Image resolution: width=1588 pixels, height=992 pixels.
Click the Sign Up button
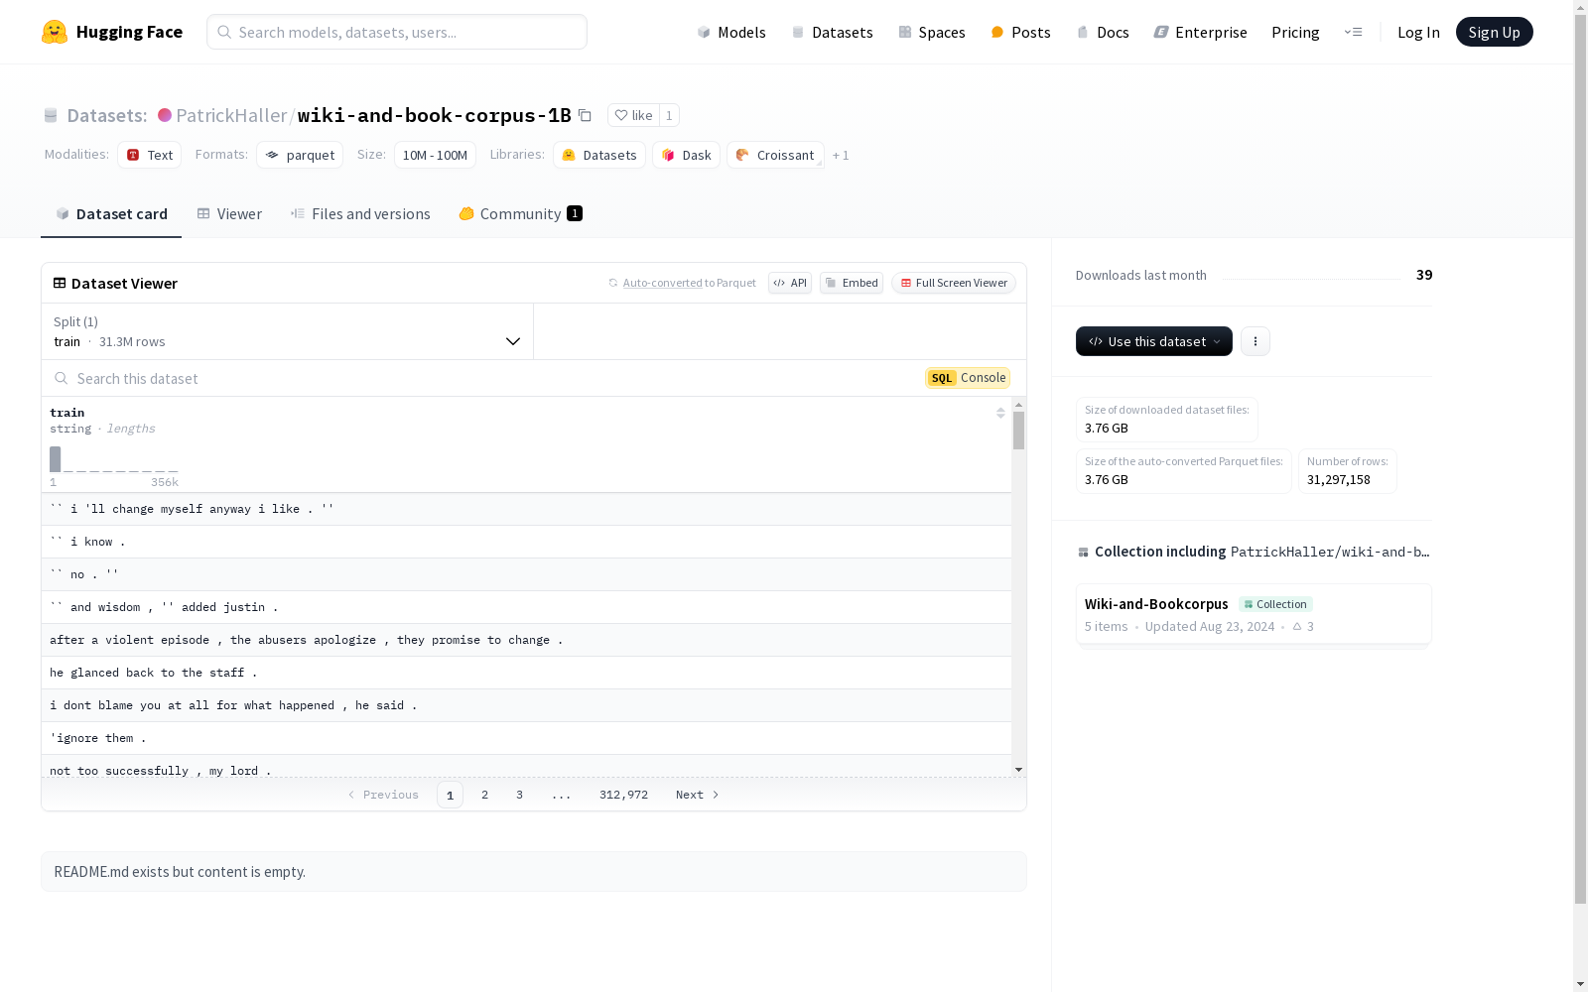click(1494, 32)
